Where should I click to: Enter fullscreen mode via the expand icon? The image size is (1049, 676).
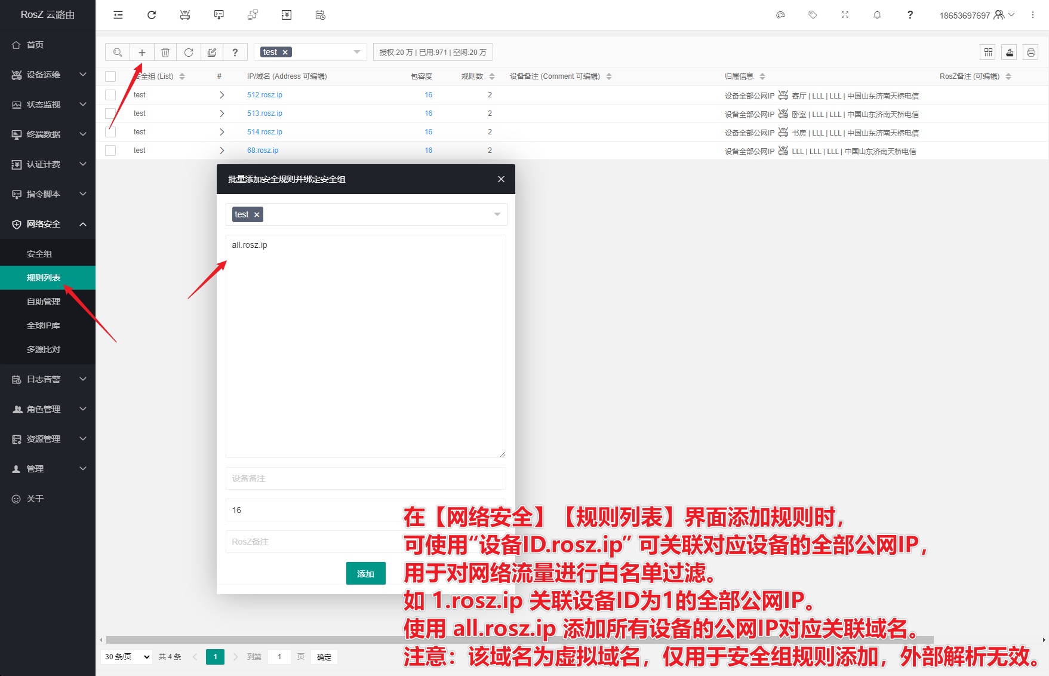[x=844, y=14]
